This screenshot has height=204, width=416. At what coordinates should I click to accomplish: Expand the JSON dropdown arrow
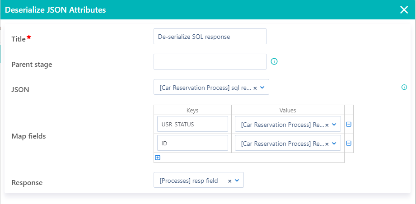(x=262, y=88)
